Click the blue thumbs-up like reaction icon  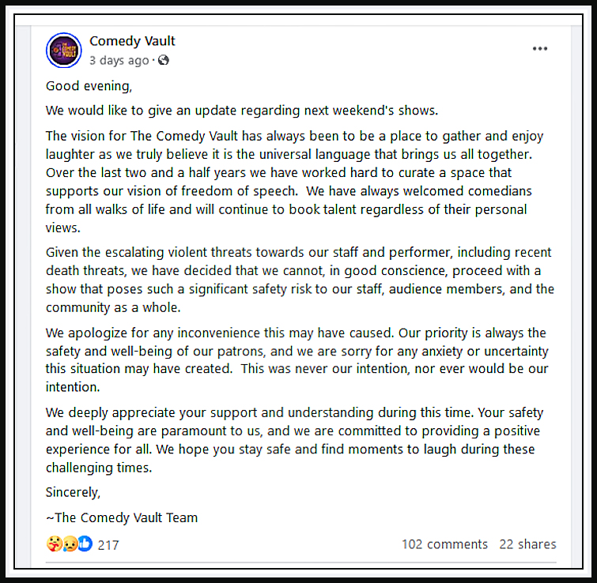(x=85, y=544)
